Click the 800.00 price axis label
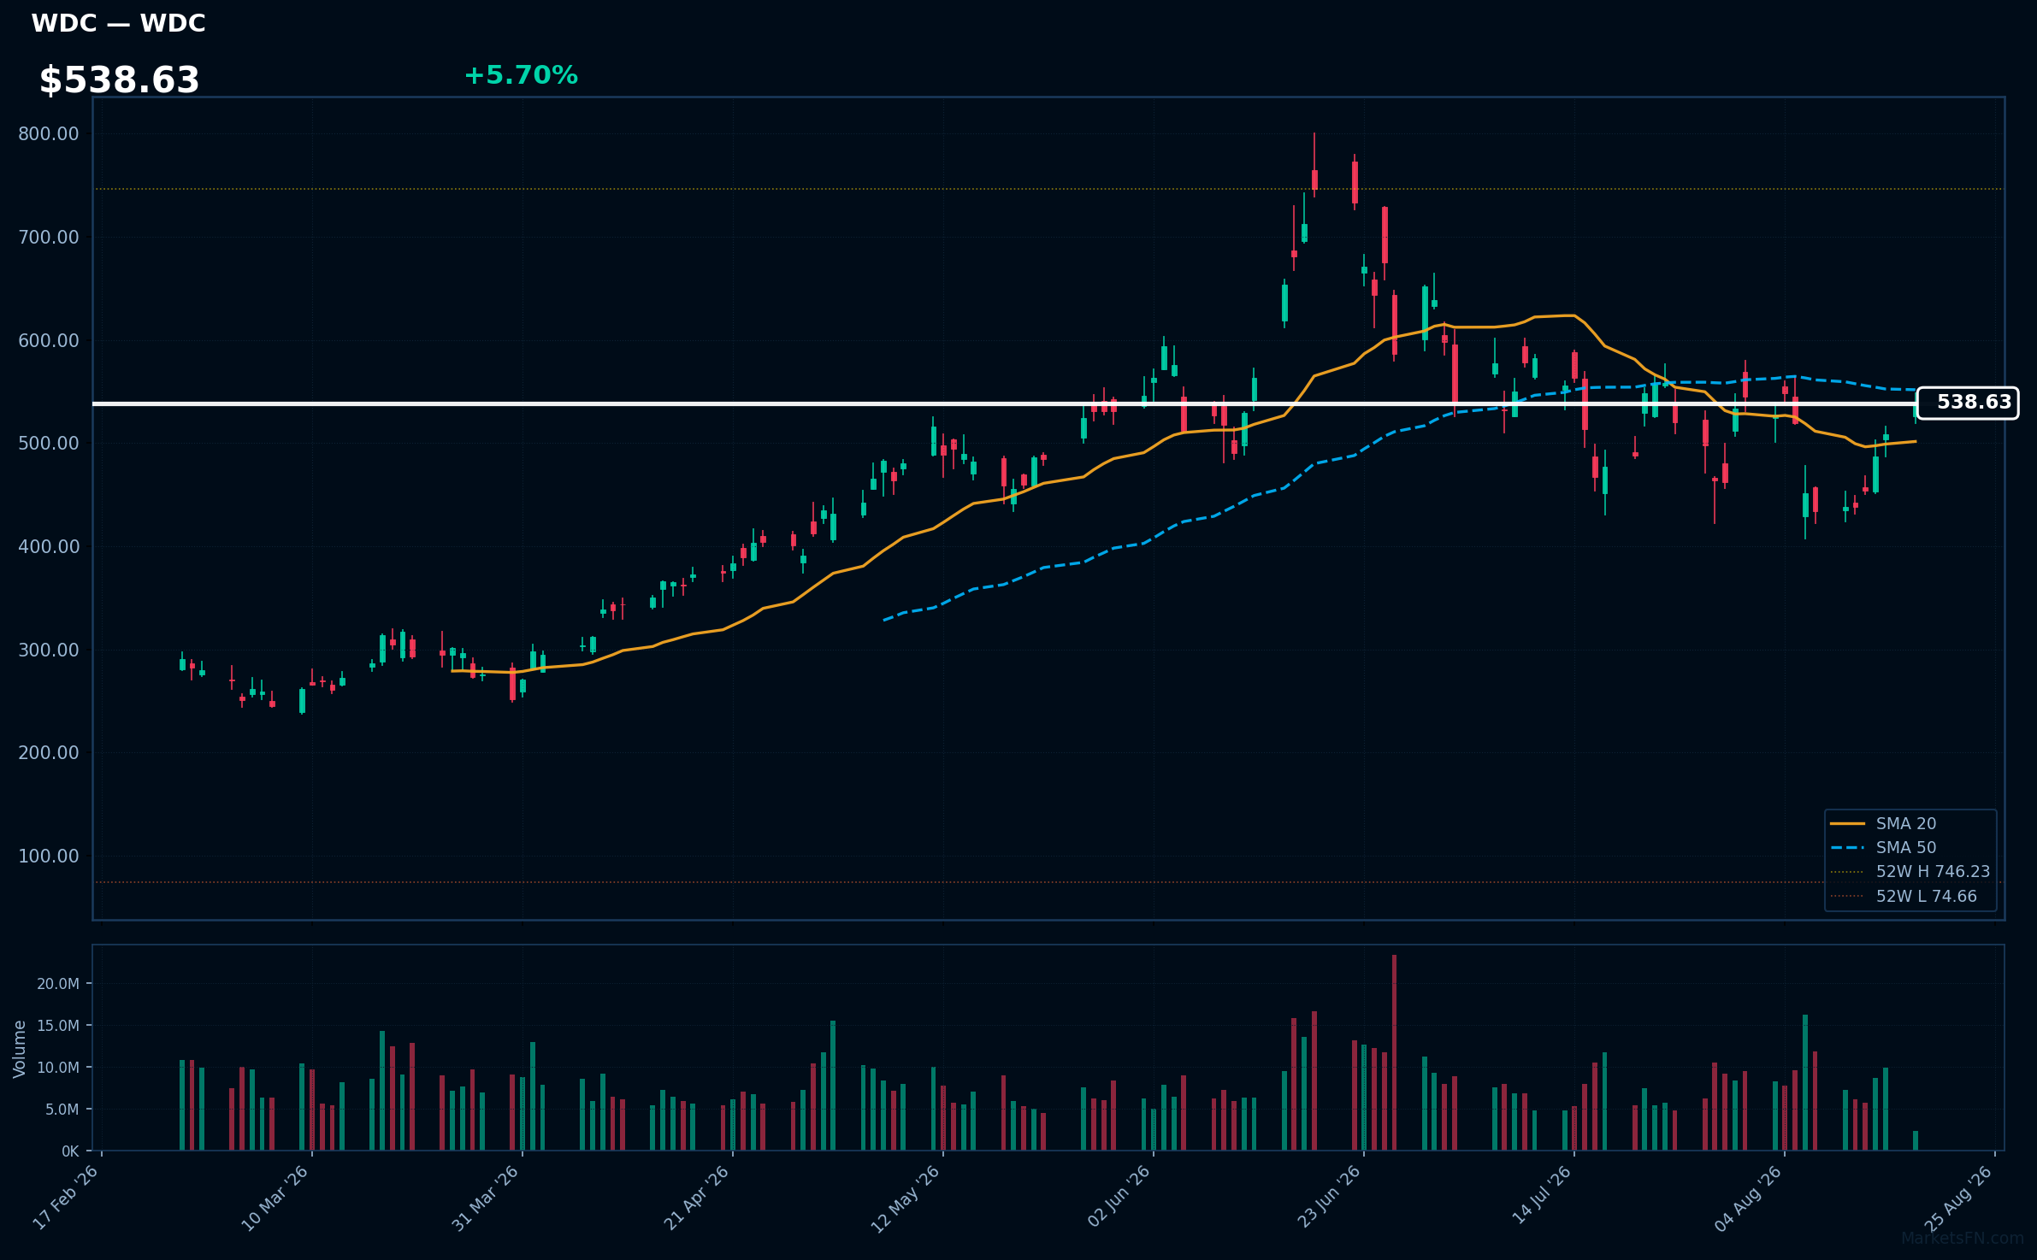 click(x=49, y=134)
